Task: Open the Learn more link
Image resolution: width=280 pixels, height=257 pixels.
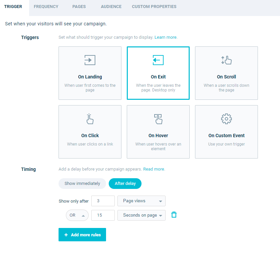Action: point(166,37)
